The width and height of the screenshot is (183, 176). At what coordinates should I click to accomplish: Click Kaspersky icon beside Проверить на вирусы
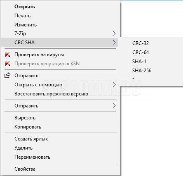7,55
